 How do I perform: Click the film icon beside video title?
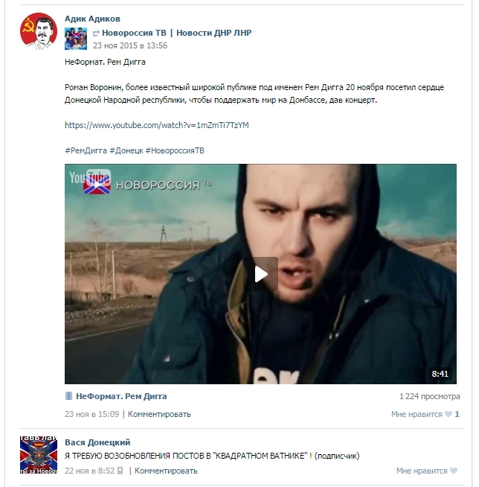click(x=68, y=396)
